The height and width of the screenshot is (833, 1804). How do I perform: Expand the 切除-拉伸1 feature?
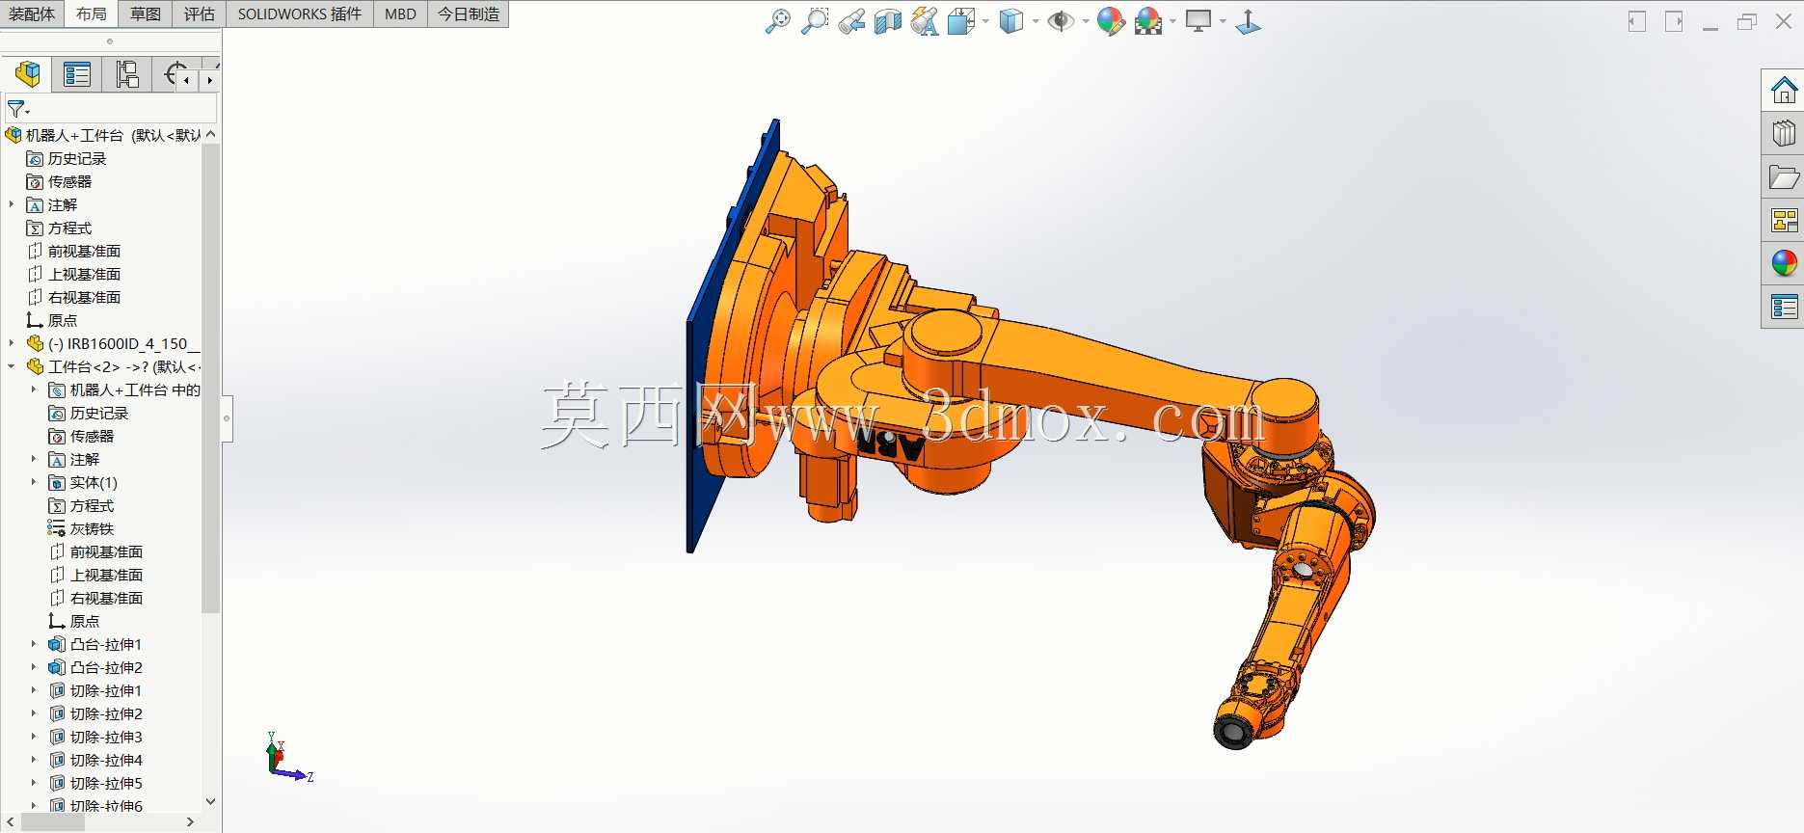click(34, 690)
